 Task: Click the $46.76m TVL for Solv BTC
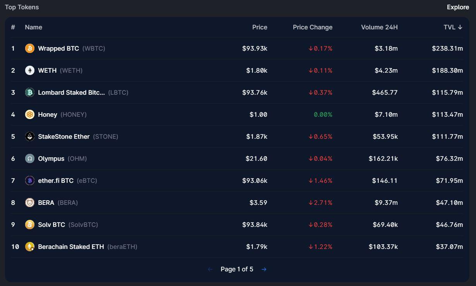pyautogui.click(x=449, y=225)
